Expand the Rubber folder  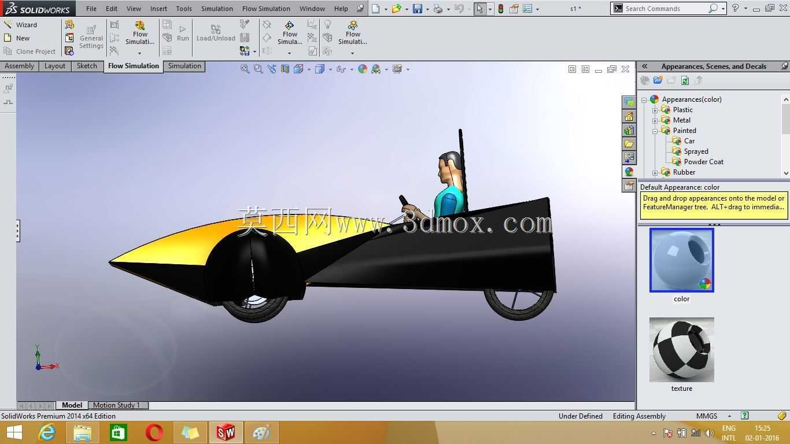point(655,172)
